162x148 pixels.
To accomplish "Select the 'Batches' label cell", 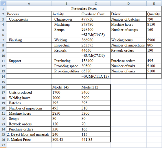I will click(x=29, y=103).
